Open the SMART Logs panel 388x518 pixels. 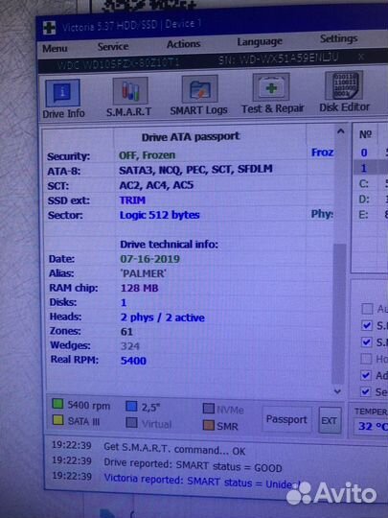coord(199,96)
